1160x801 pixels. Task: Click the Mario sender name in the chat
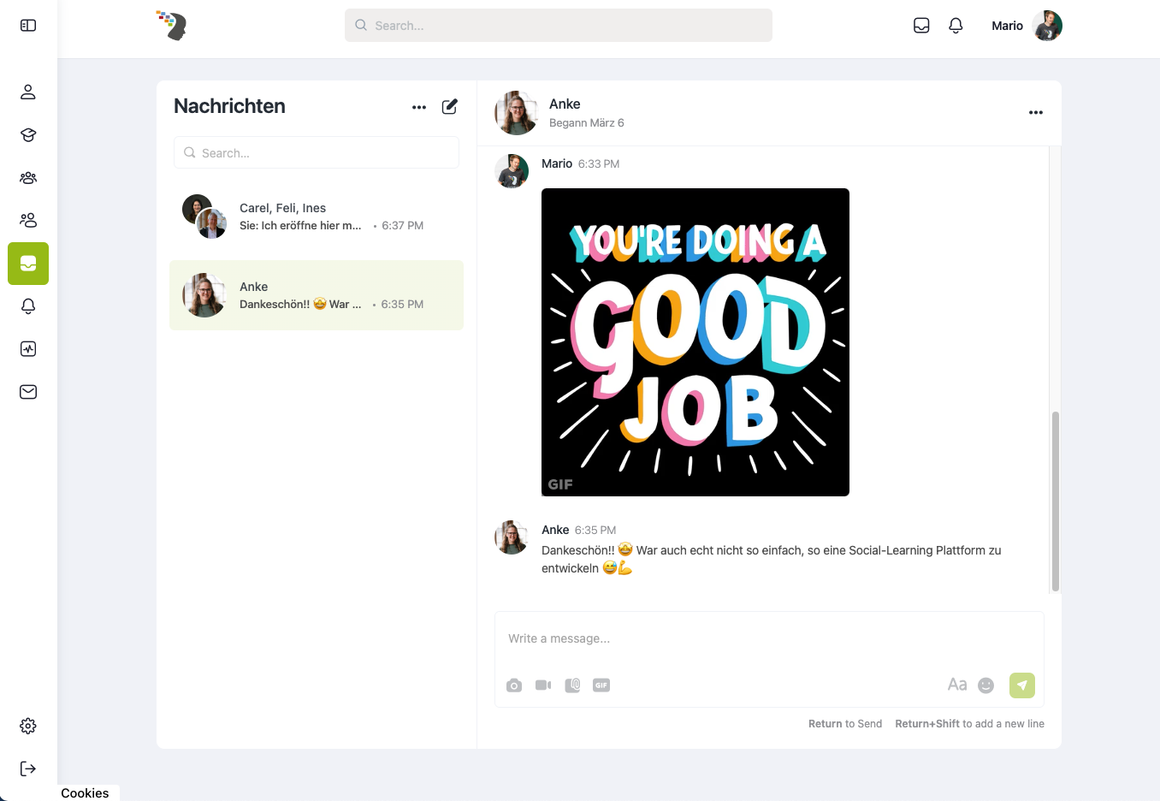click(557, 163)
